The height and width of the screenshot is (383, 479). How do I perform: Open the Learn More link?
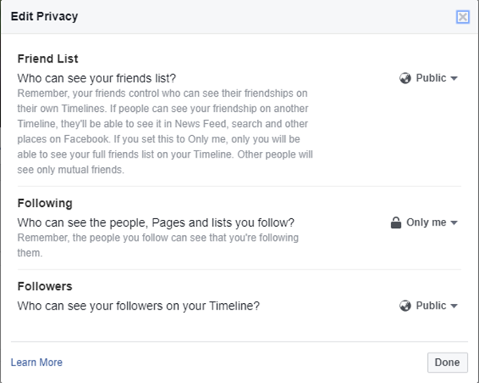[37, 362]
